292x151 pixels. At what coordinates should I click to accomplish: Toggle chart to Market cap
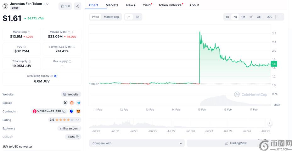coord(111,17)
